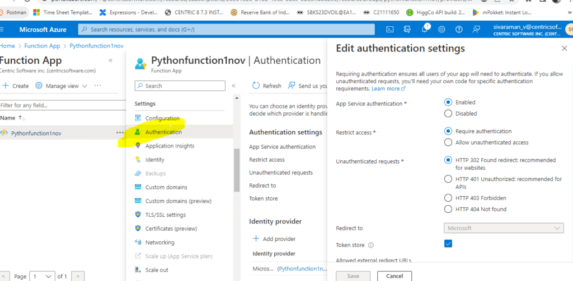Open the page number dropdown
The image size is (573, 281).
pyautogui.click(x=43, y=277)
